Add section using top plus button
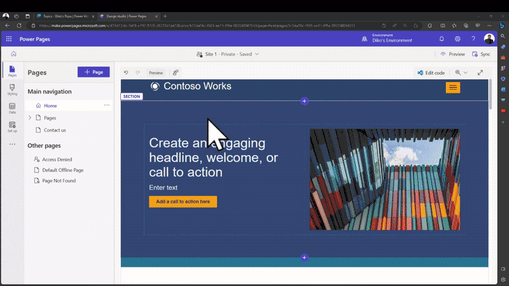The image size is (509, 286). point(304,101)
